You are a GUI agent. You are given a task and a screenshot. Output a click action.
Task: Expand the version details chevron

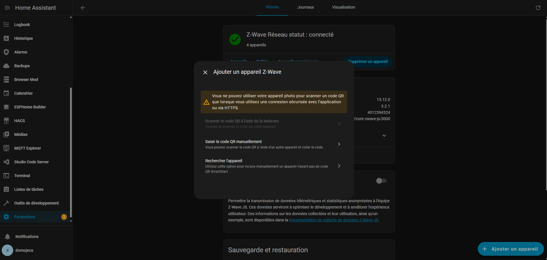coord(384,136)
